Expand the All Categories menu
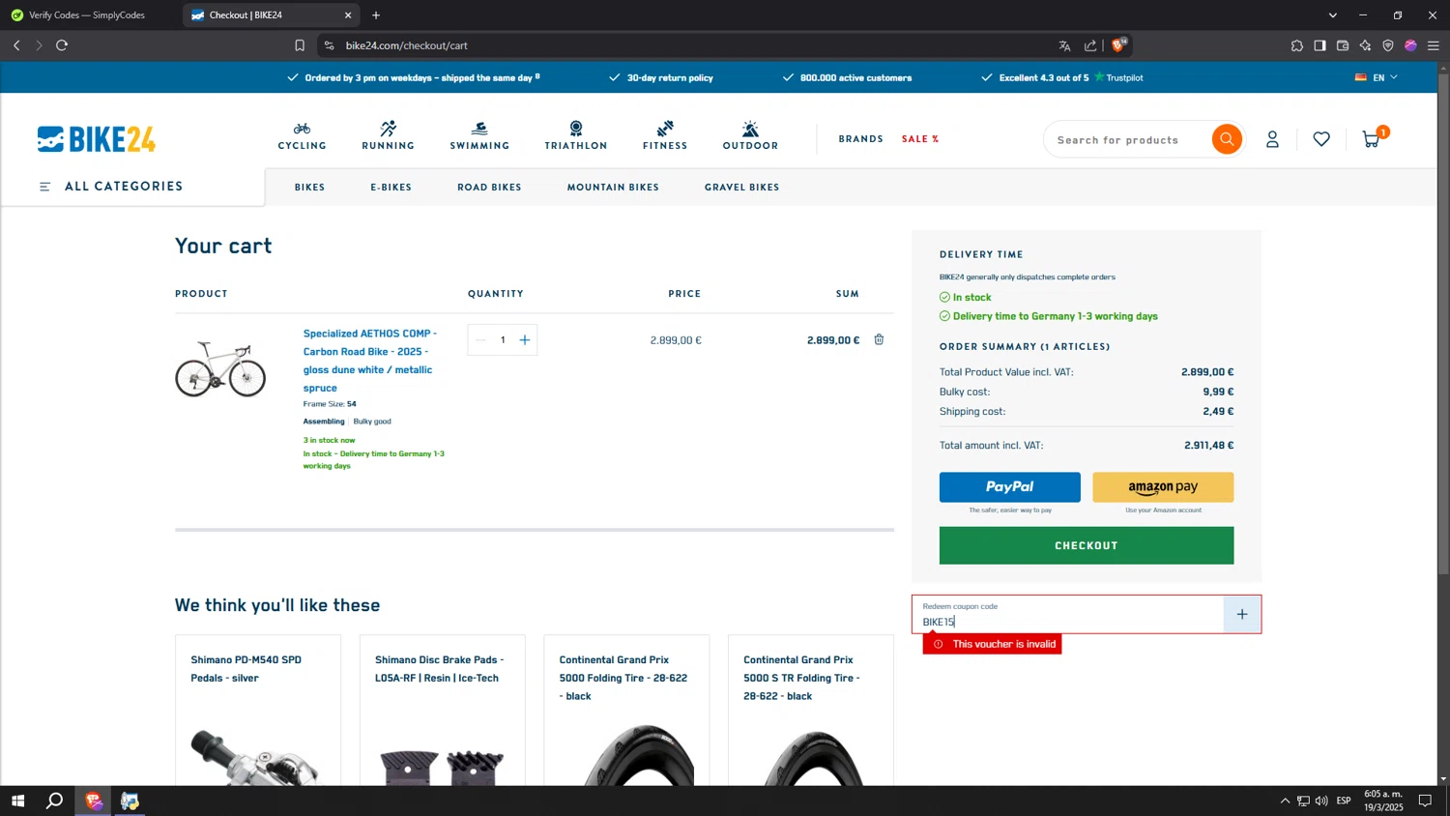 [x=111, y=187]
